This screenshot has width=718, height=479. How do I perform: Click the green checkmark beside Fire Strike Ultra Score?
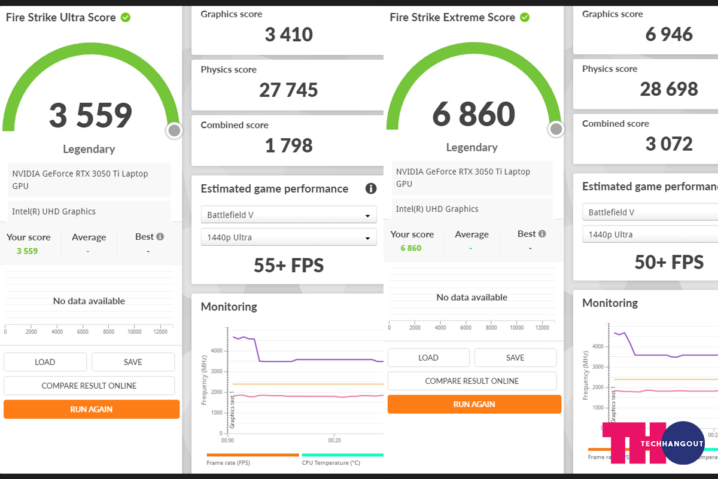tap(126, 17)
